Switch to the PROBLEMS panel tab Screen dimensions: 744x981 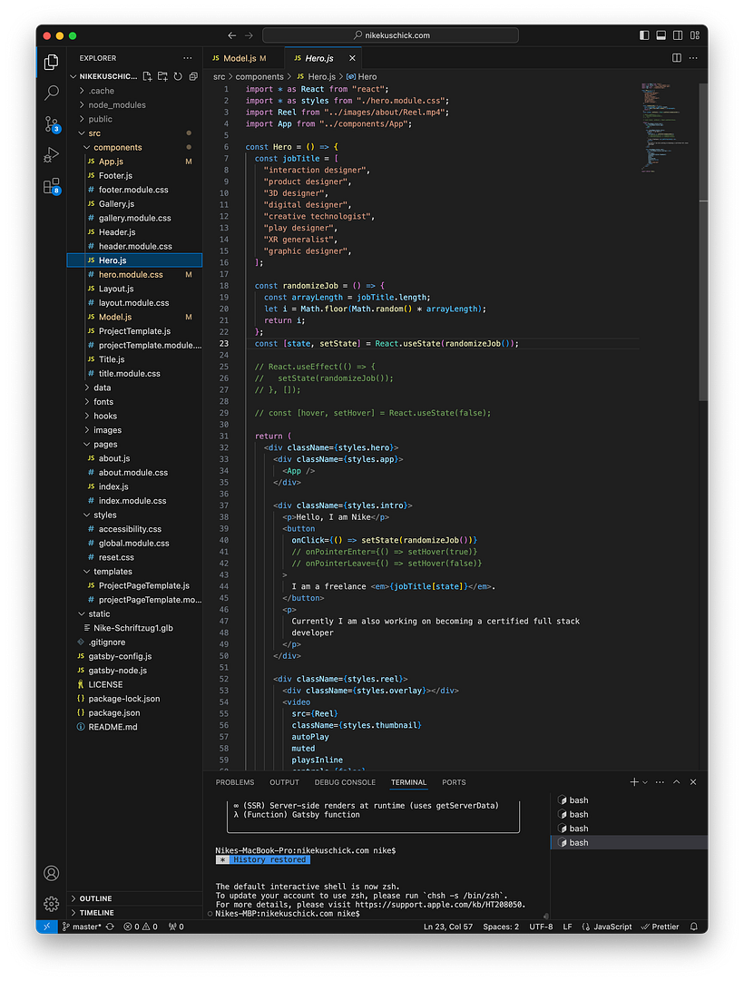click(x=235, y=782)
